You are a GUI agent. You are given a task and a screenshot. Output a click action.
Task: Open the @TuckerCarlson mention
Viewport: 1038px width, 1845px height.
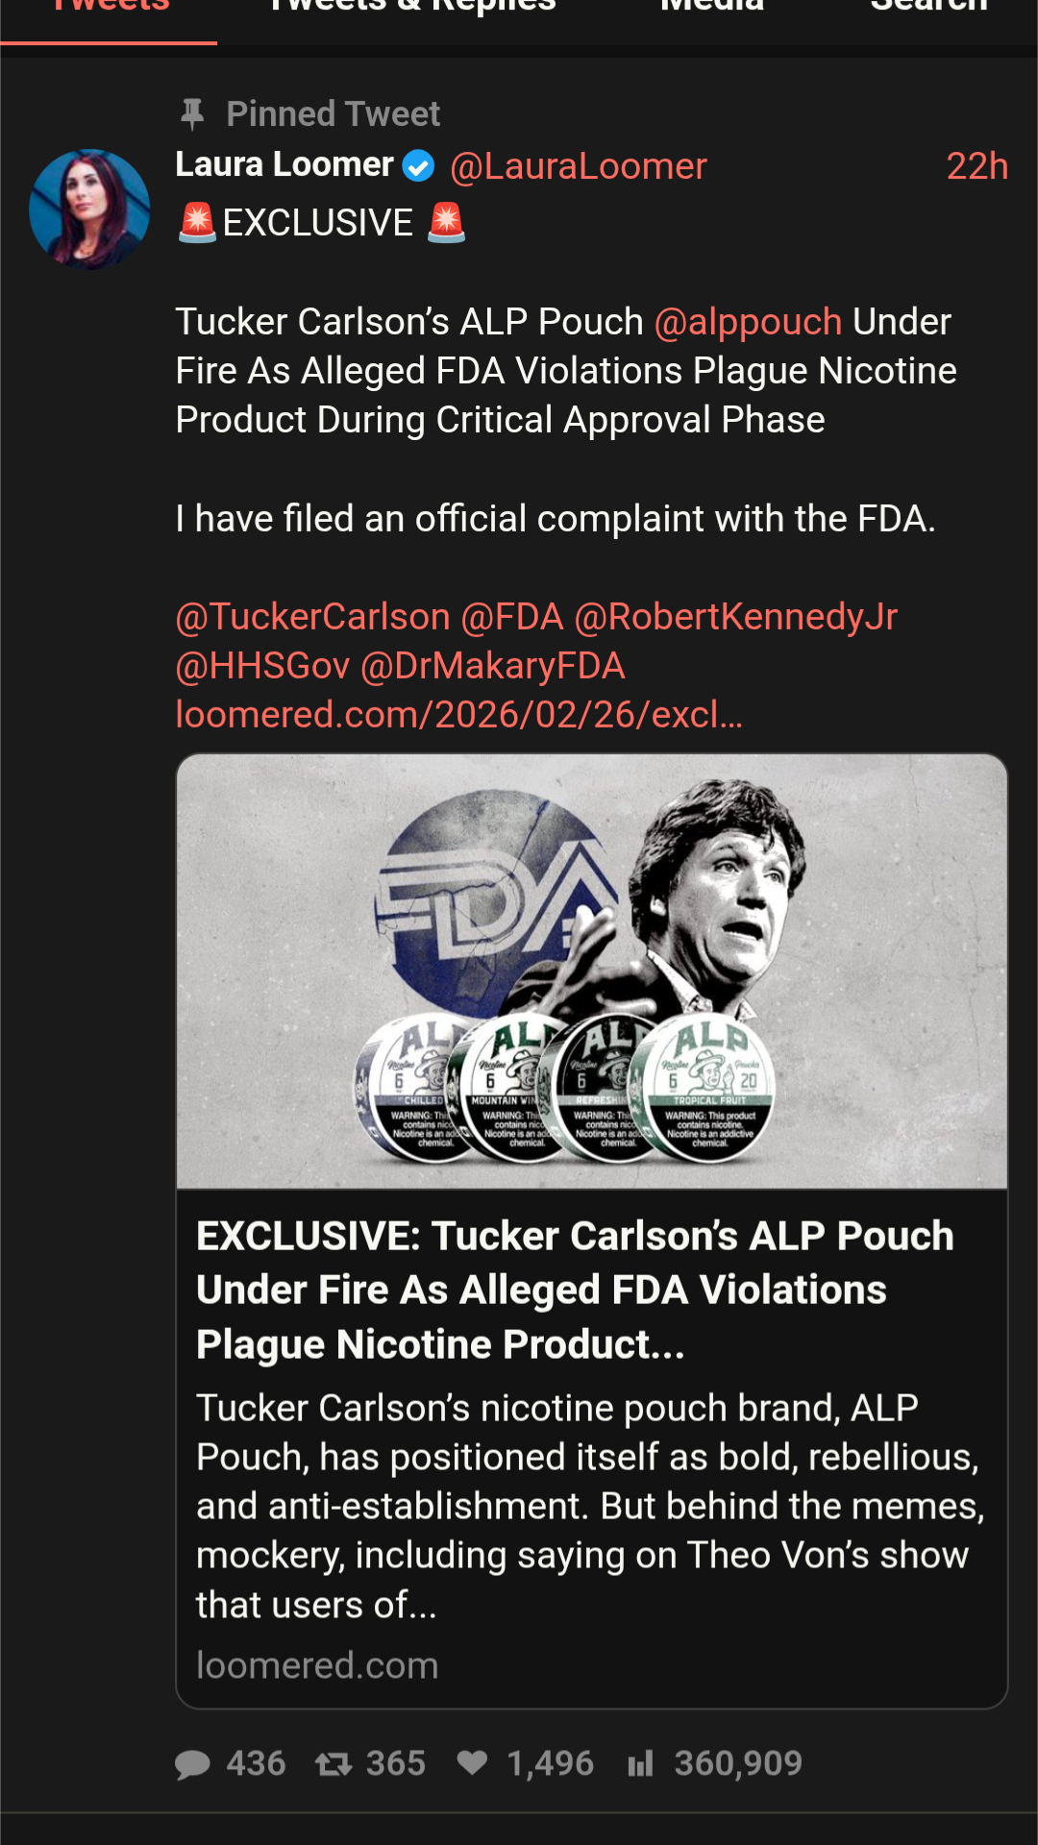coord(312,617)
